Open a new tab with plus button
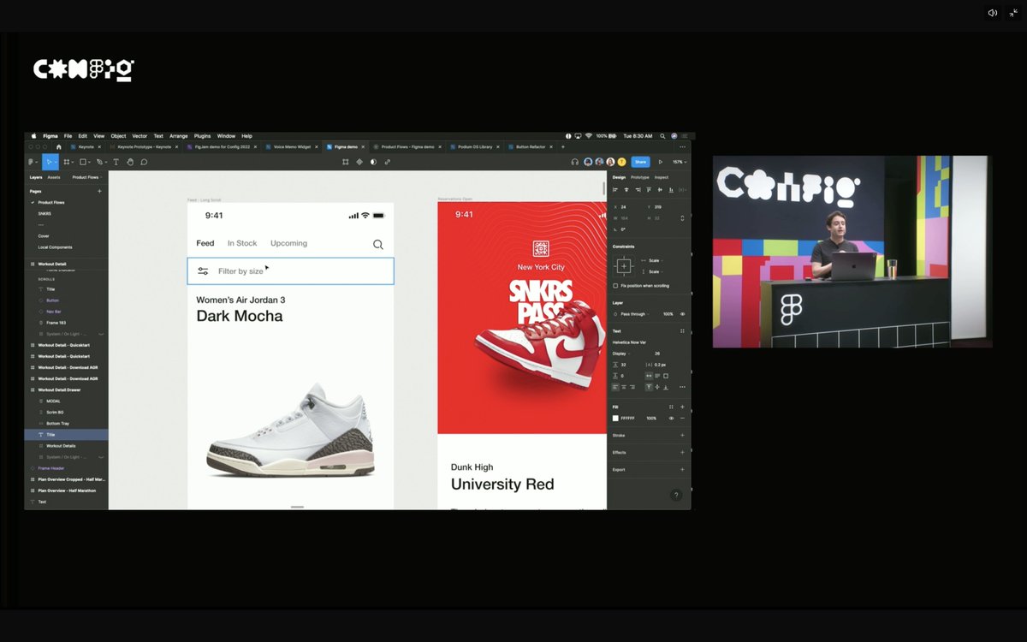The image size is (1027, 642). pyautogui.click(x=562, y=147)
